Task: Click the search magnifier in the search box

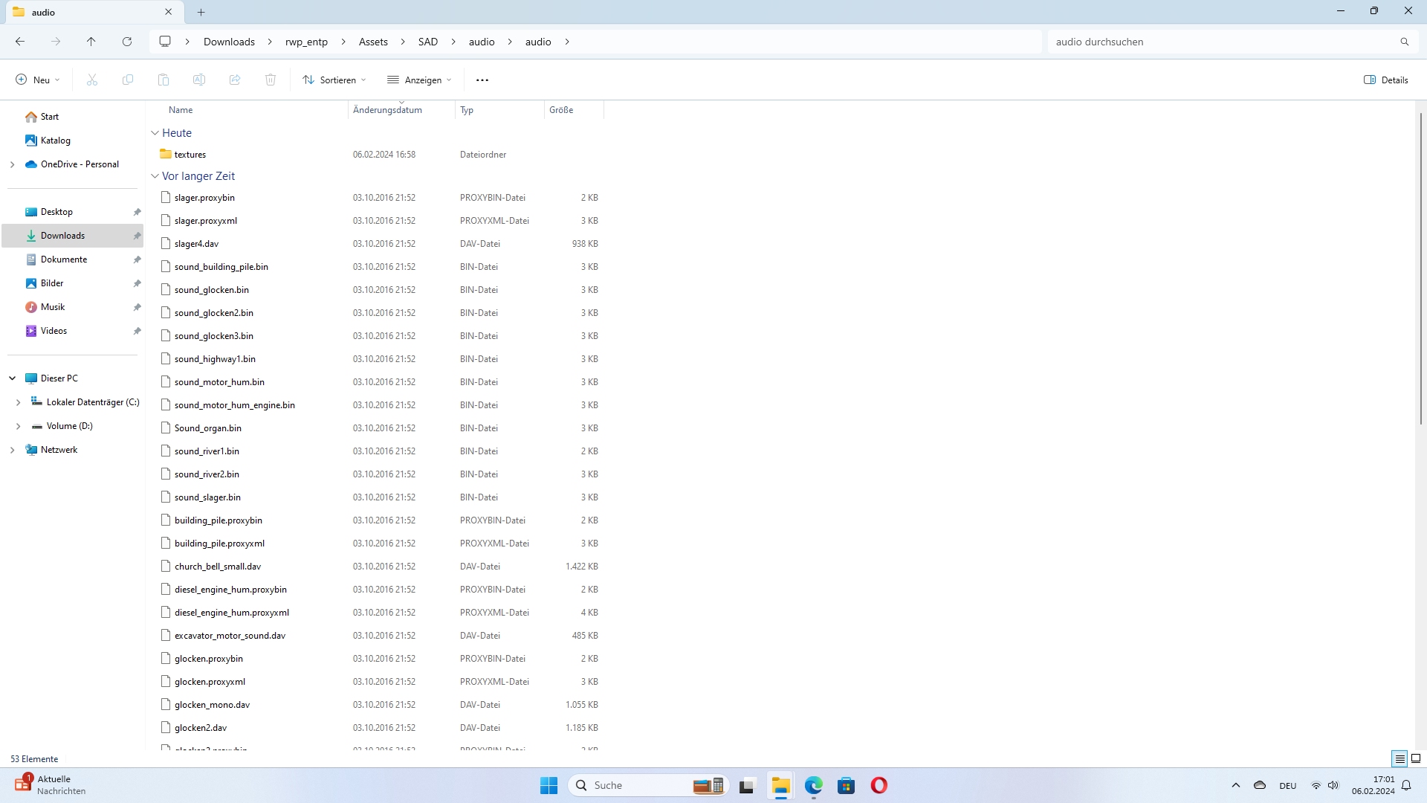Action: [1404, 42]
